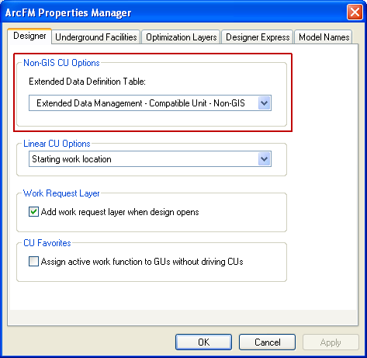Screen dimensions: 367x358
Task: Click the CU Favorites group heading
Action: click(47, 243)
